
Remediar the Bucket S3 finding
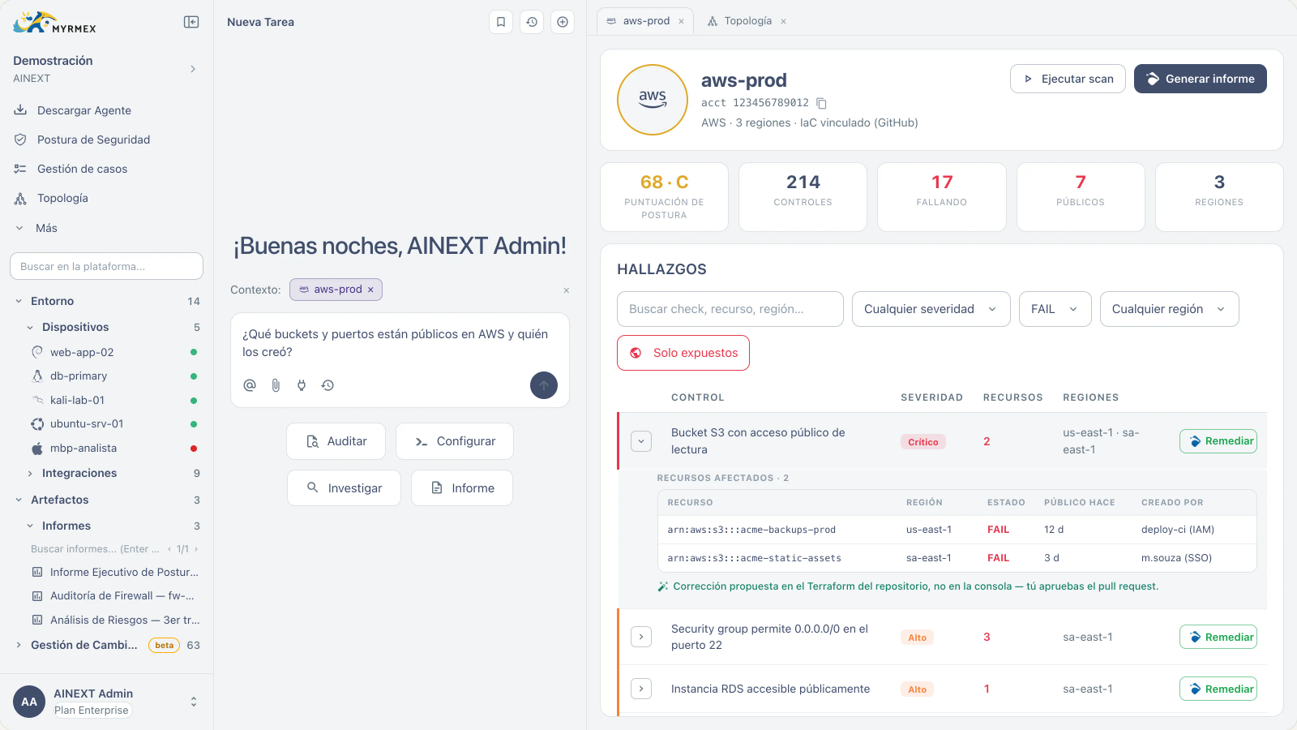pos(1218,441)
